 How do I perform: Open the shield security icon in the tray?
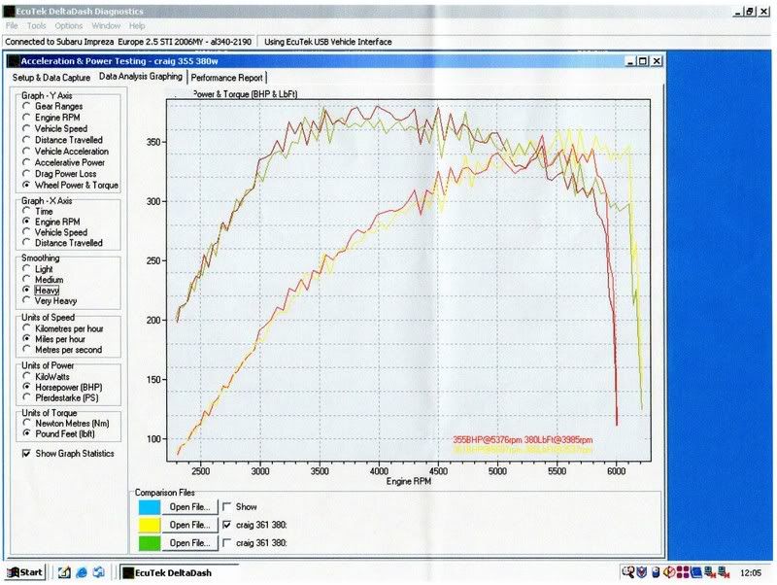642,572
